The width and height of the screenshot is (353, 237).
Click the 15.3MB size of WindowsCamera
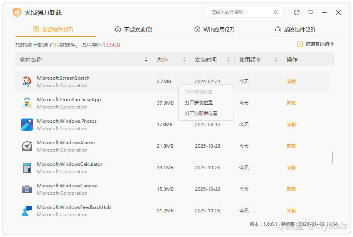[165, 189]
